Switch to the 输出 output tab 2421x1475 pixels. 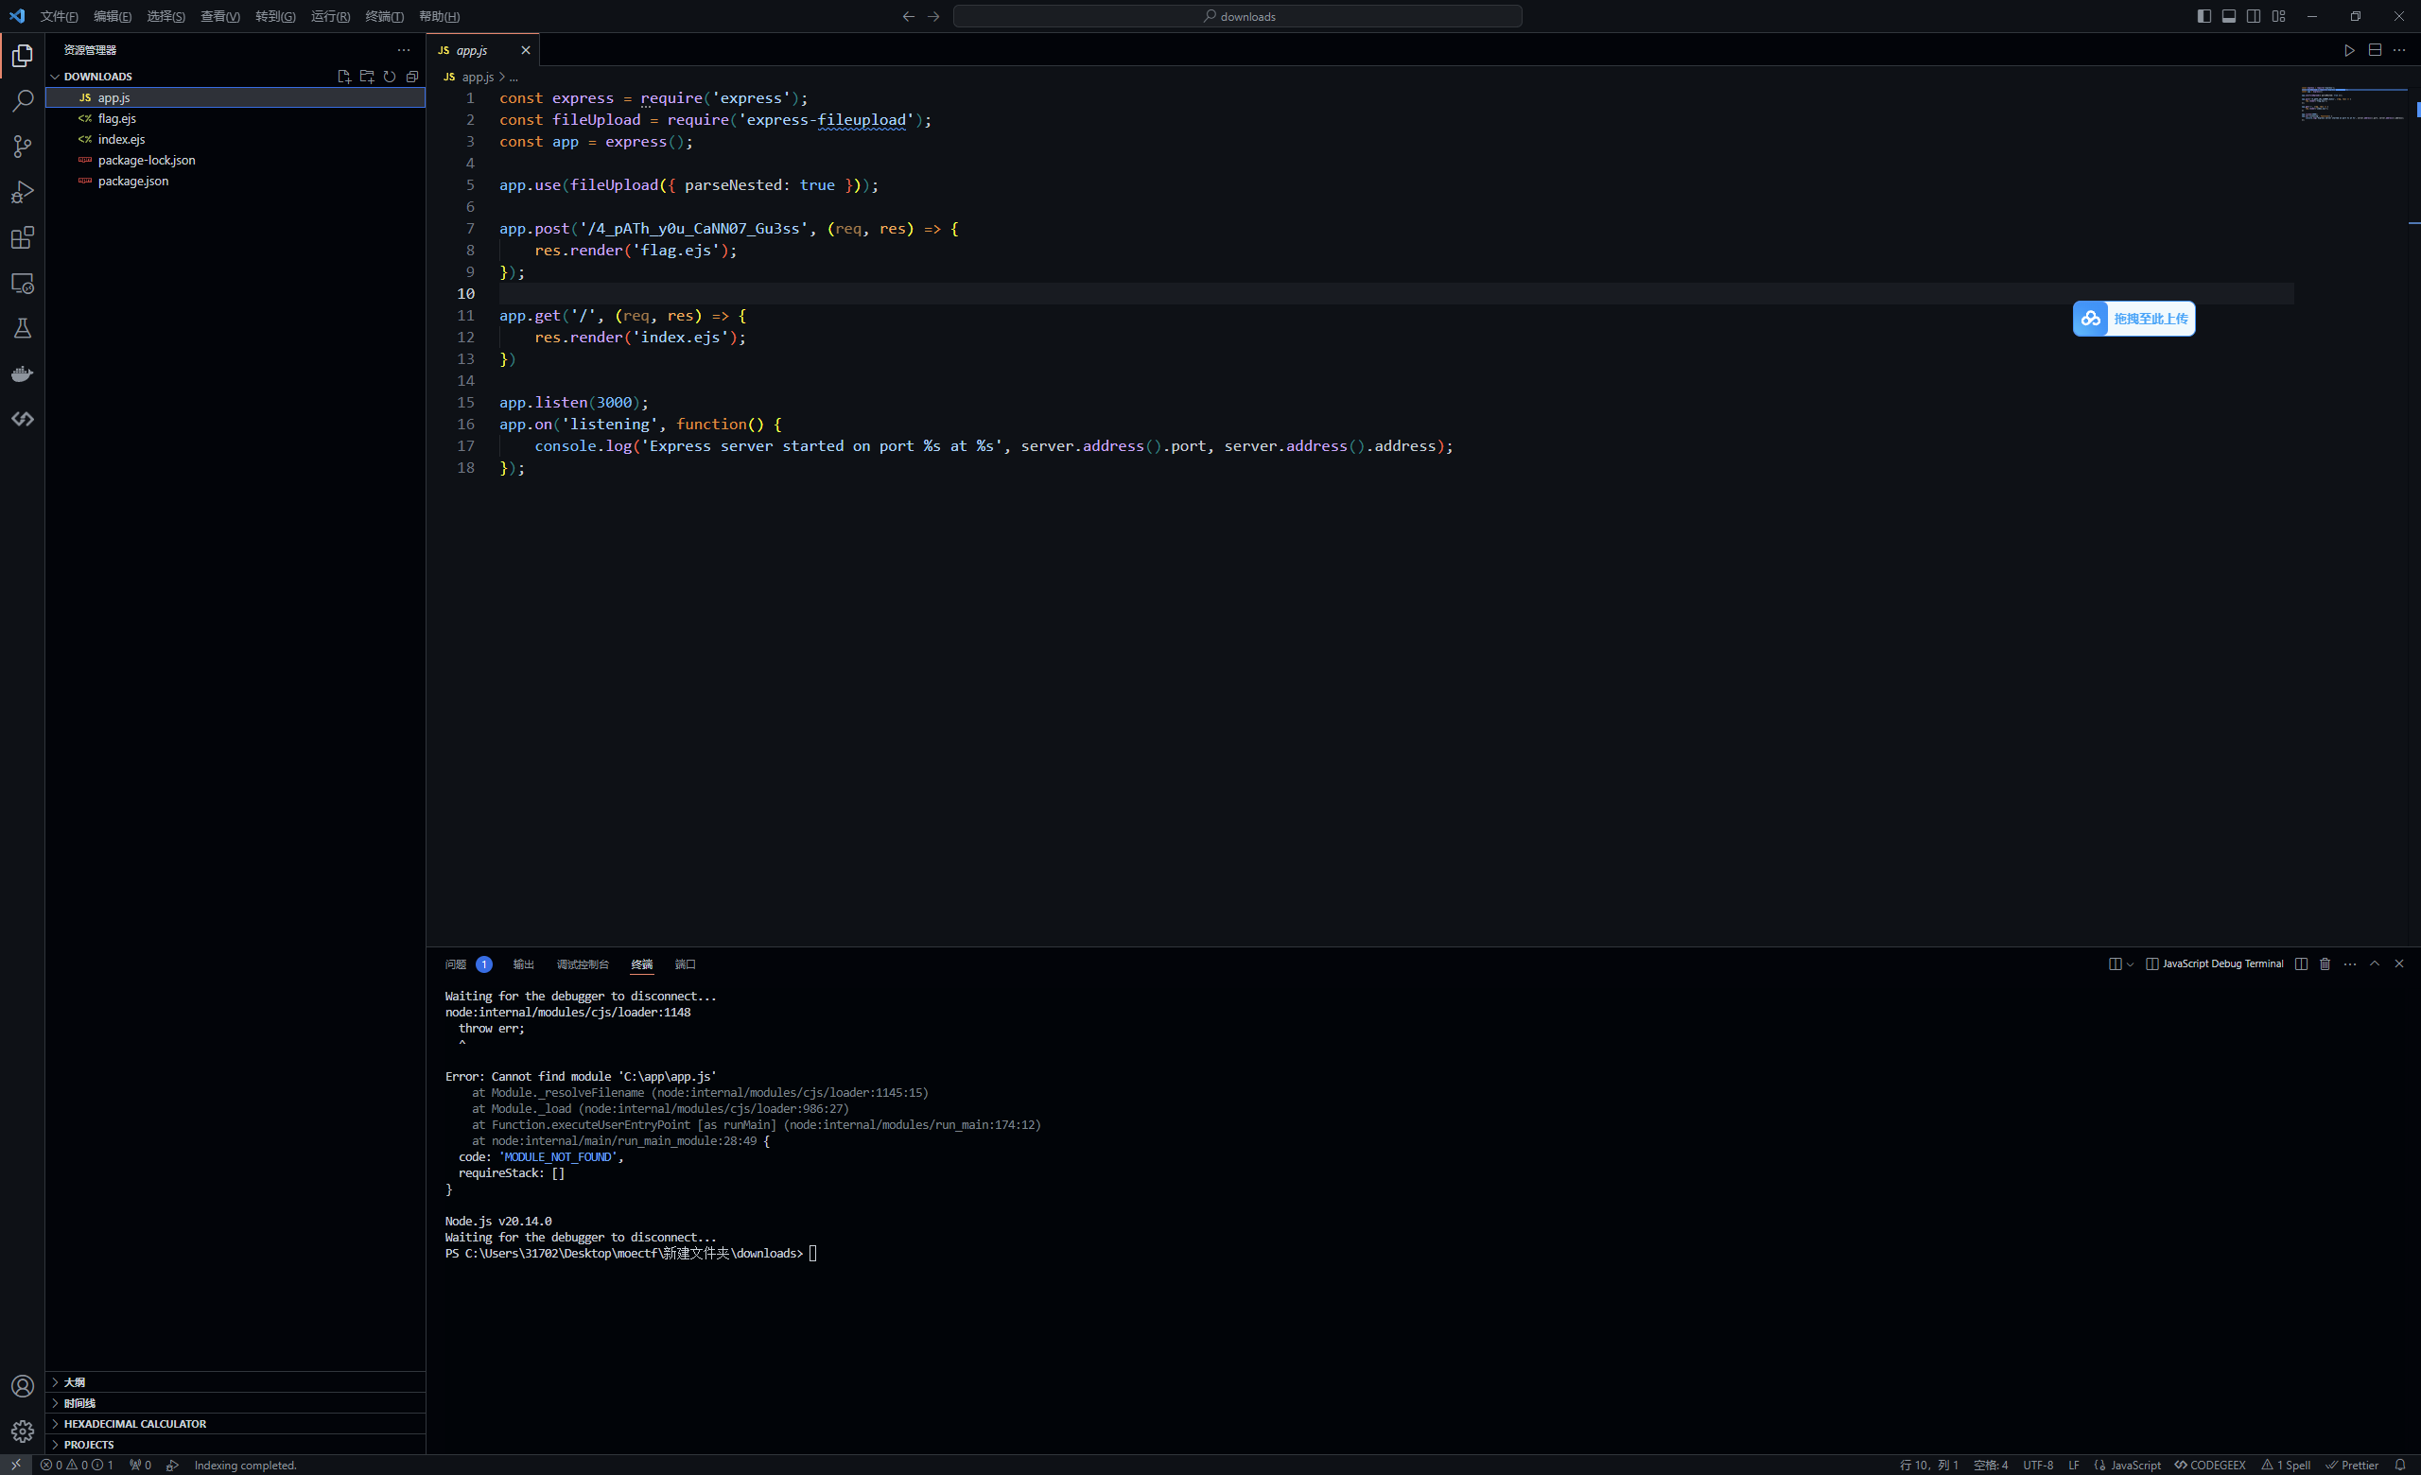pyautogui.click(x=524, y=964)
